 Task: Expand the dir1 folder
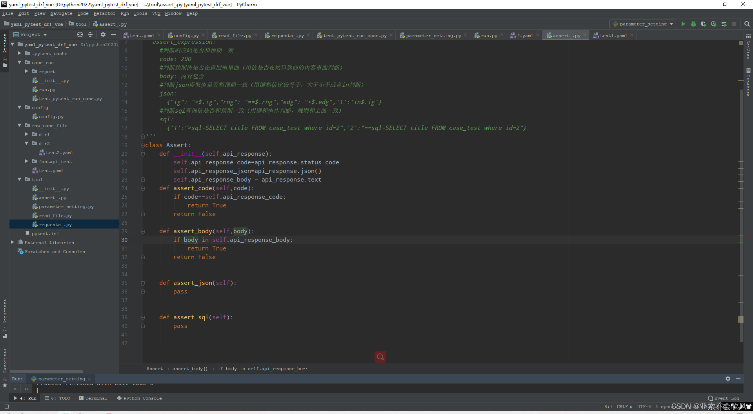[x=27, y=134]
